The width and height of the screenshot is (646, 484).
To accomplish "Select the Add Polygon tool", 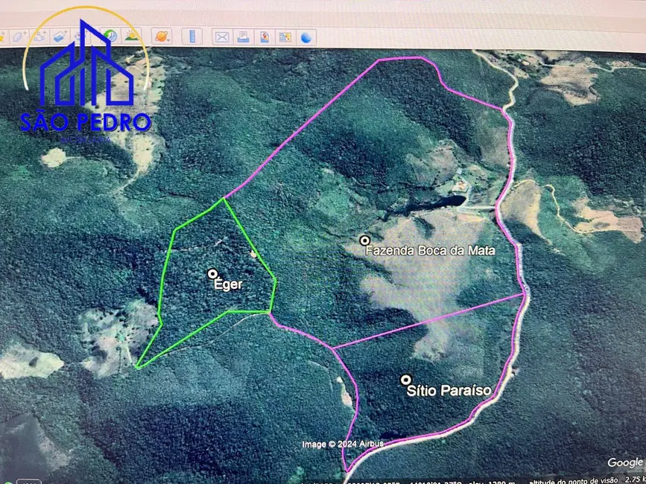I will (19, 36).
